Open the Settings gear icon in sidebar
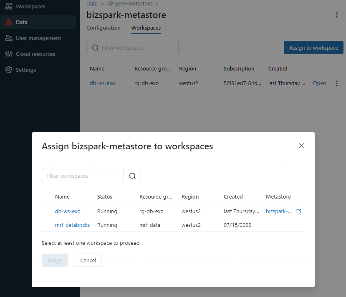The width and height of the screenshot is (346, 297). pyautogui.click(x=8, y=70)
